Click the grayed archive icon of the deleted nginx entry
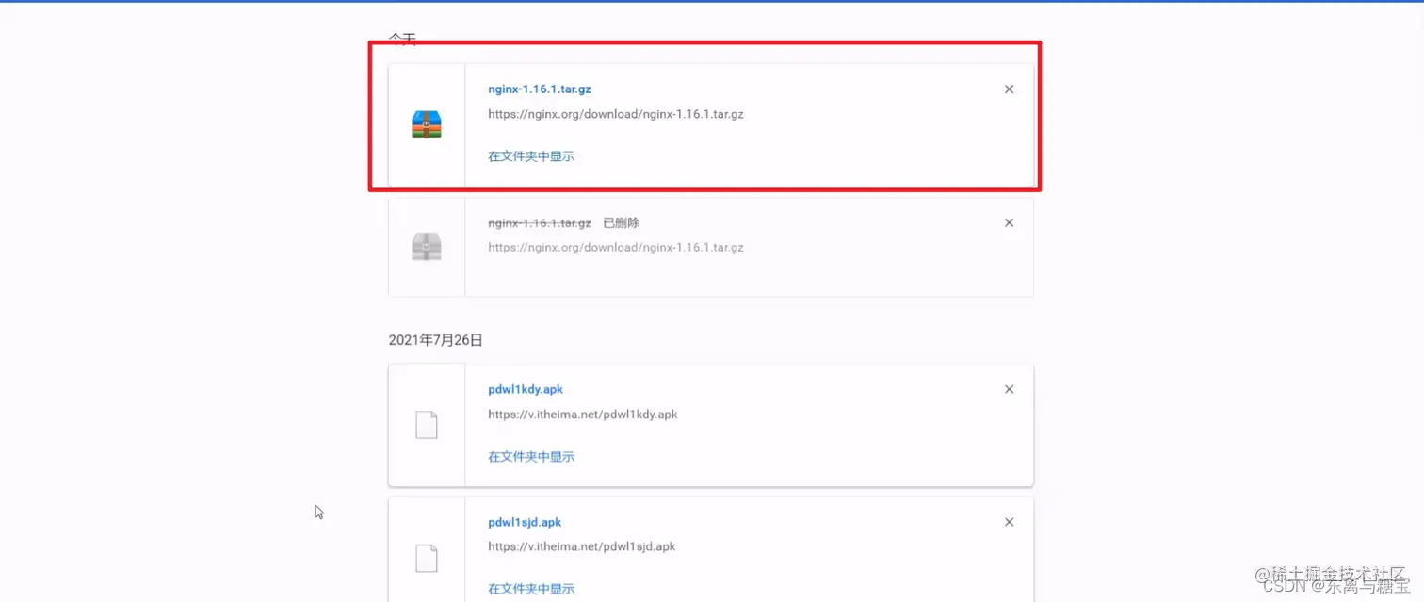 pyautogui.click(x=426, y=247)
